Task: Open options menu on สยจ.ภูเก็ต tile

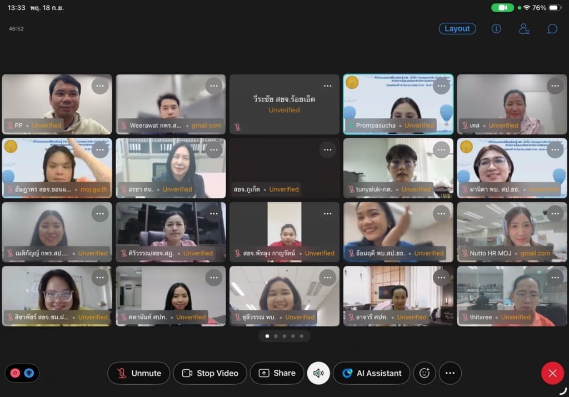Action: tap(328, 150)
